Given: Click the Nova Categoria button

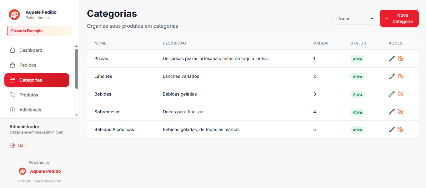Looking at the screenshot, I should pyautogui.click(x=399, y=18).
